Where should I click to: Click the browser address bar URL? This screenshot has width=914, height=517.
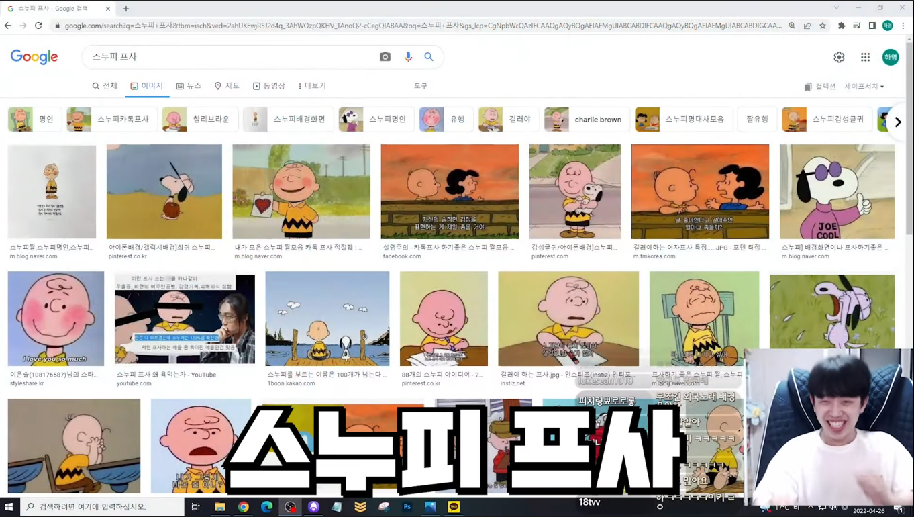click(423, 26)
